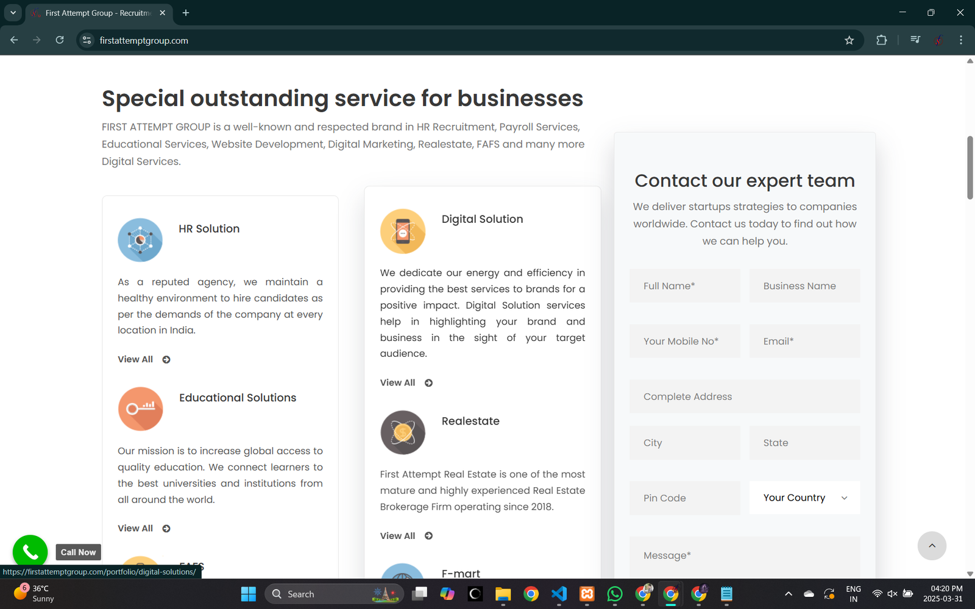
Task: Open the Chrome profile icon
Action: 939,40
